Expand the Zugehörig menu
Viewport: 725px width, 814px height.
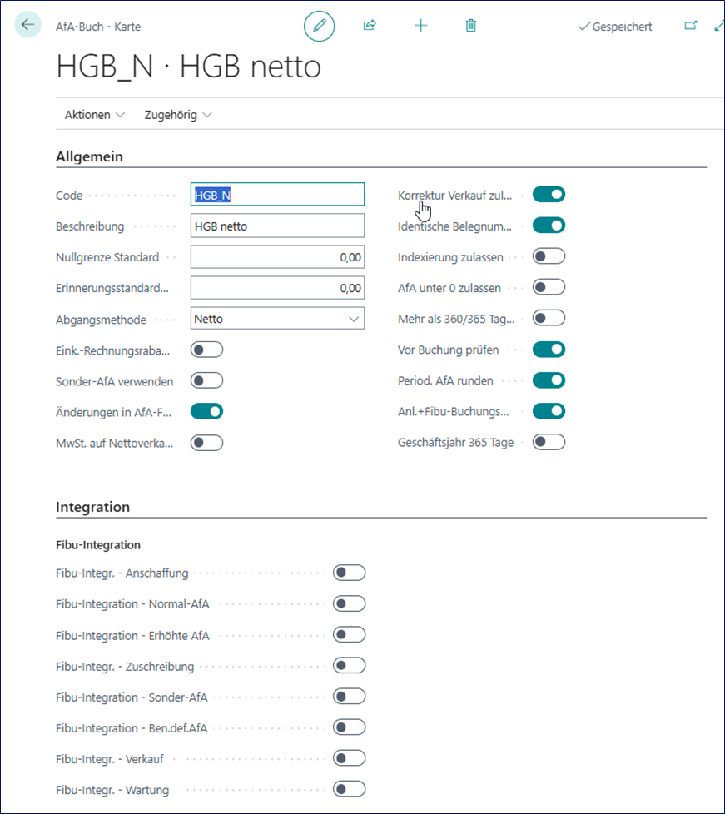pyautogui.click(x=177, y=115)
